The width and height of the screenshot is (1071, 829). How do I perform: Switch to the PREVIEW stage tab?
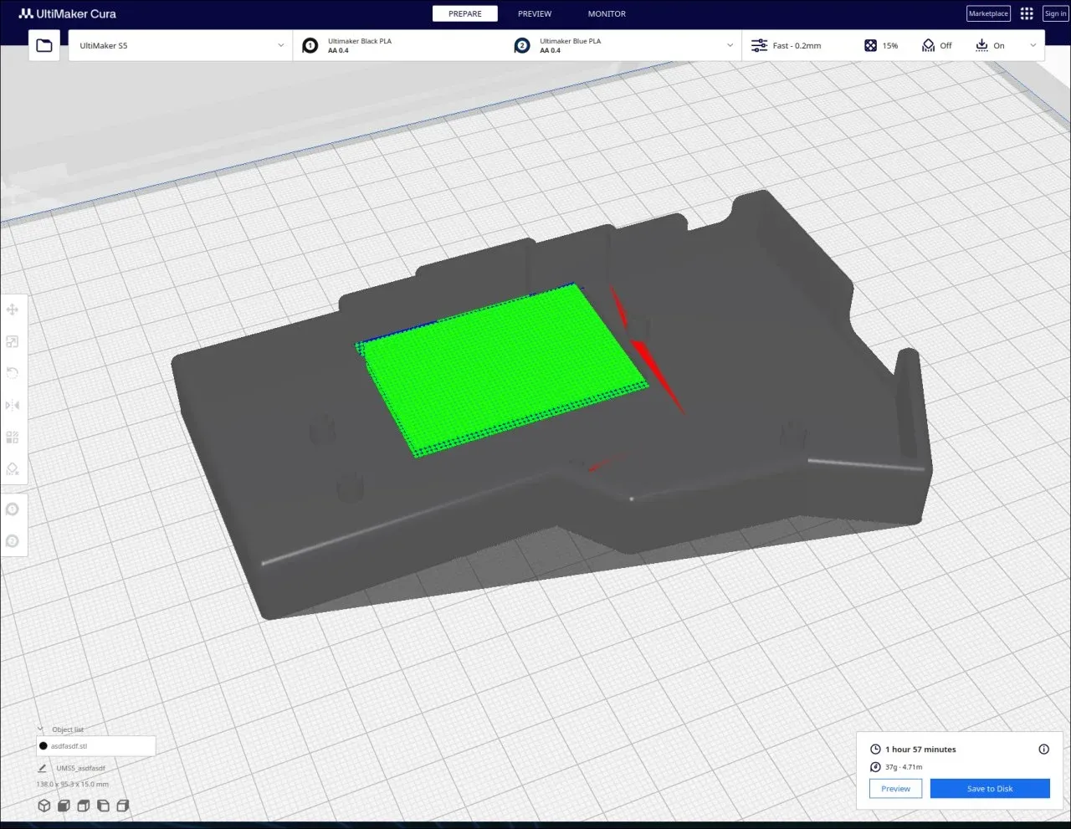coord(535,13)
